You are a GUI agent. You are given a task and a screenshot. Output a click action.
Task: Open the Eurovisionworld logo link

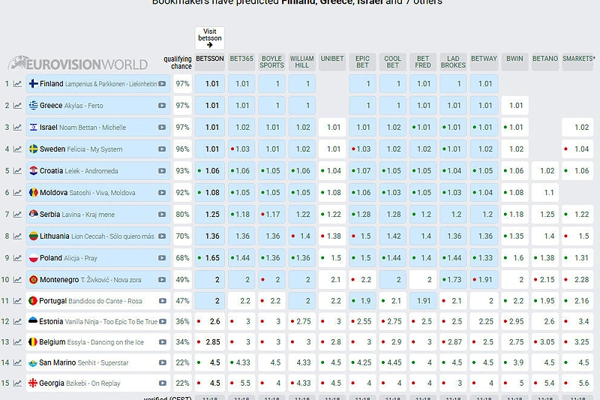(78, 64)
